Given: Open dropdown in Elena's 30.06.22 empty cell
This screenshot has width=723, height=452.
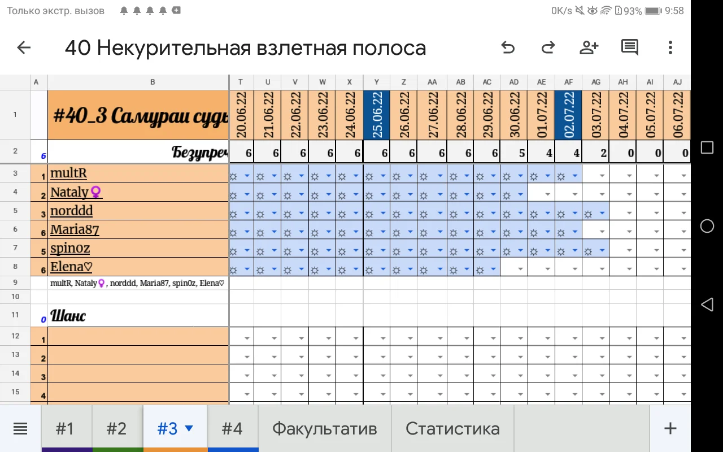Looking at the screenshot, I should pyautogui.click(x=520, y=268).
